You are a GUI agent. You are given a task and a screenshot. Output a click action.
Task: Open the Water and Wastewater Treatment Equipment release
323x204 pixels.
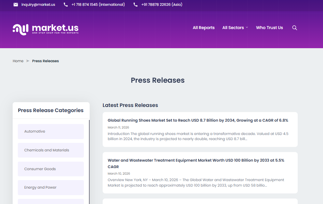pos(196,163)
